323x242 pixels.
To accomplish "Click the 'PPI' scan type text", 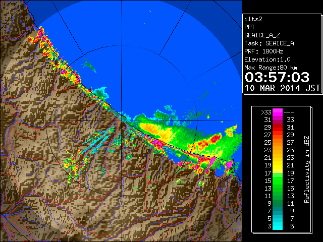I will [x=249, y=27].
